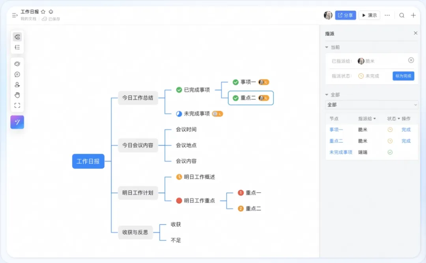This screenshot has height=263, width=426.
Task: Mark 事项一 row as 完成
Action: pyautogui.click(x=406, y=130)
